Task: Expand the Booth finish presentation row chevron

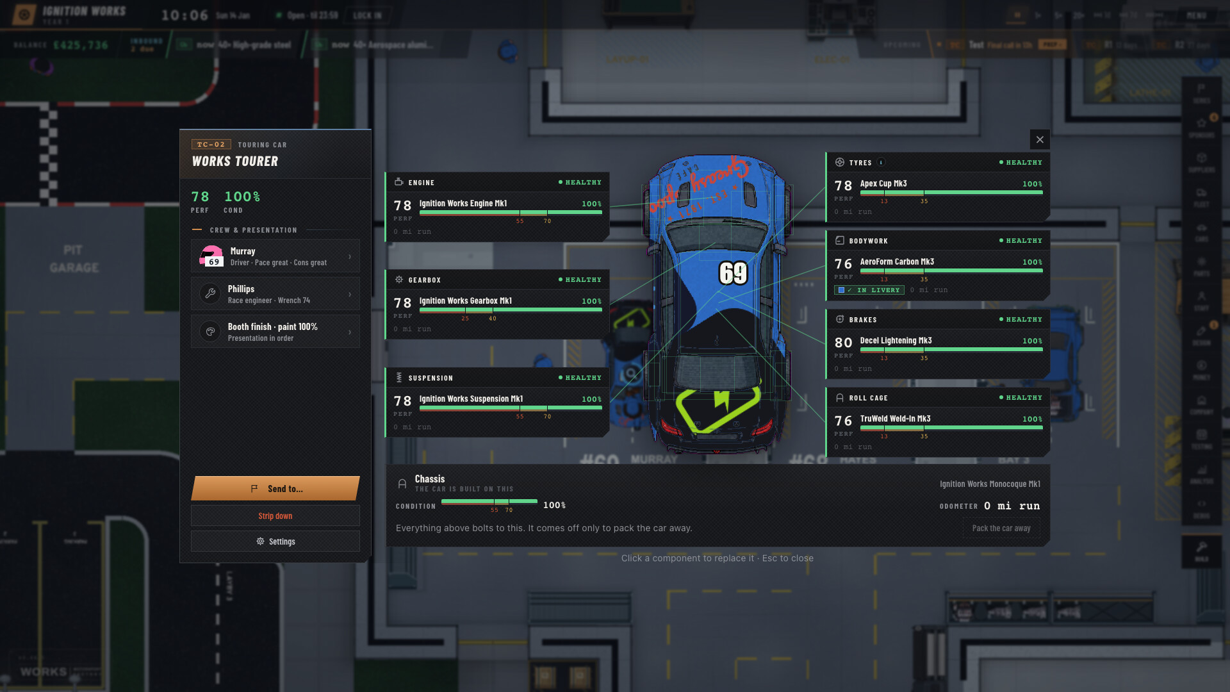Action: click(x=350, y=332)
